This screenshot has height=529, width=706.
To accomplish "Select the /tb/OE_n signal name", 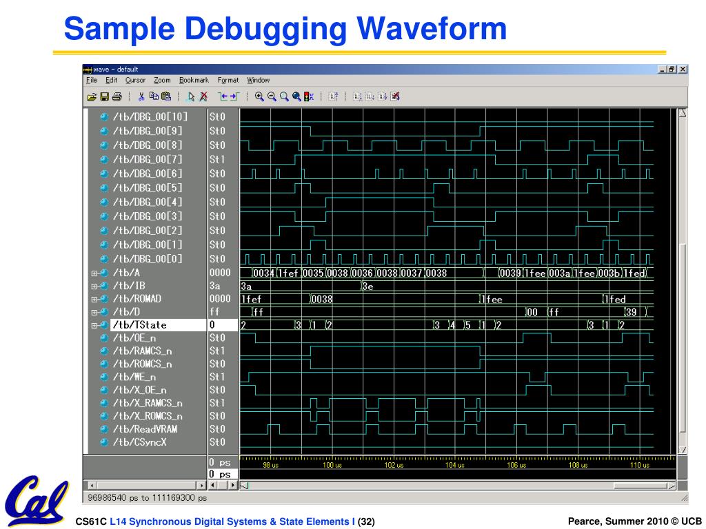I will [x=134, y=338].
